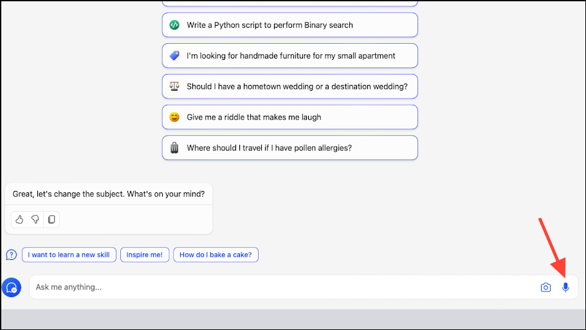
Task: Click the blue tag icon for furniture
Action: pyautogui.click(x=174, y=56)
